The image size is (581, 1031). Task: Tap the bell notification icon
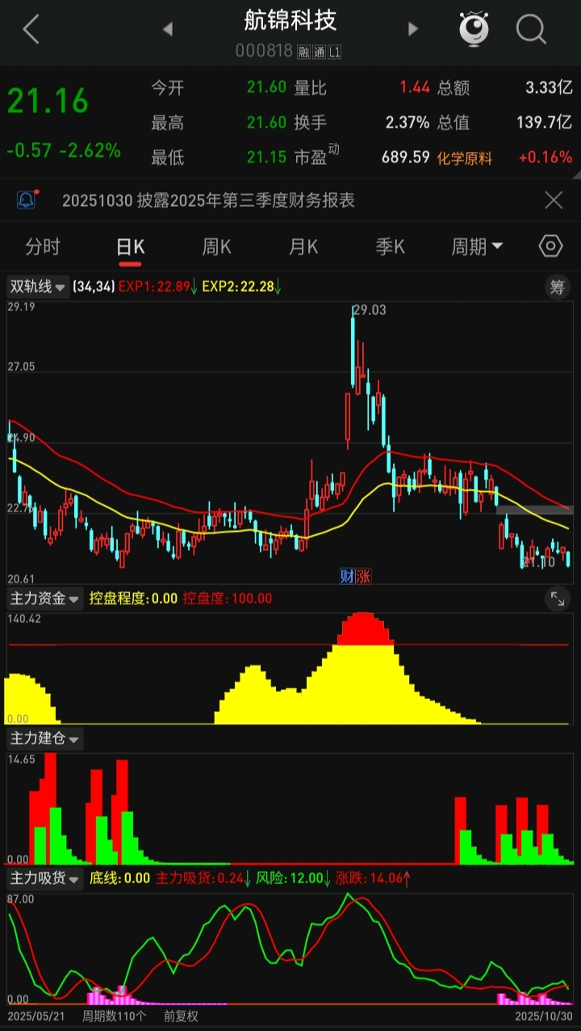pos(27,200)
